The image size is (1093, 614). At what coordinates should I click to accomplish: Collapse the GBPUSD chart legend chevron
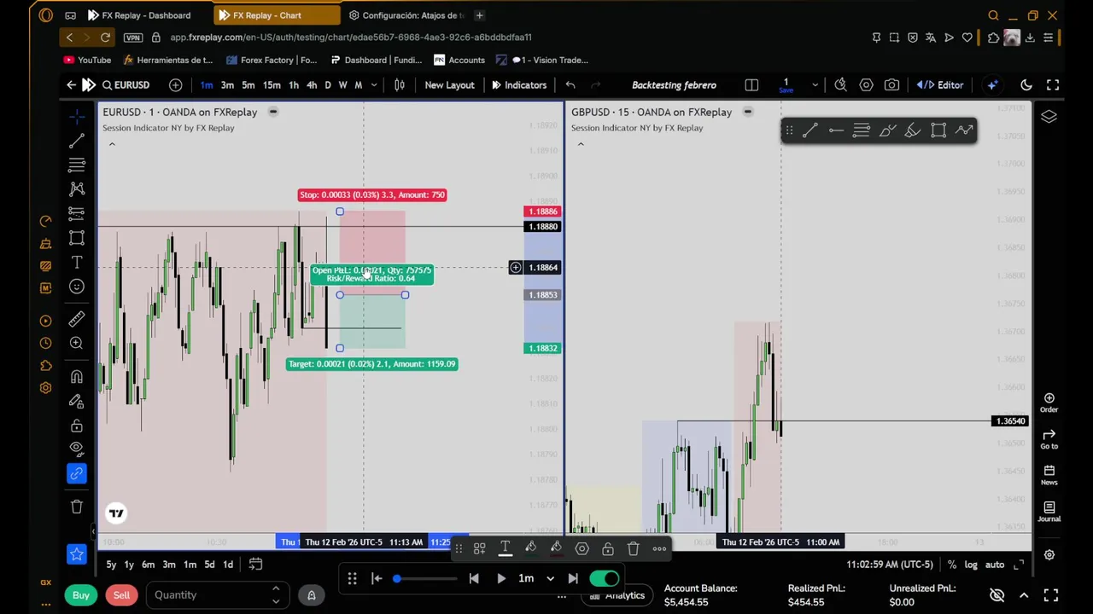581,144
